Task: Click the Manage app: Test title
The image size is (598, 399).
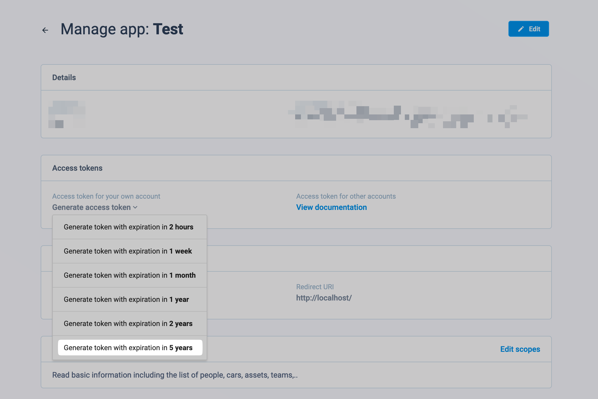Action: (122, 29)
